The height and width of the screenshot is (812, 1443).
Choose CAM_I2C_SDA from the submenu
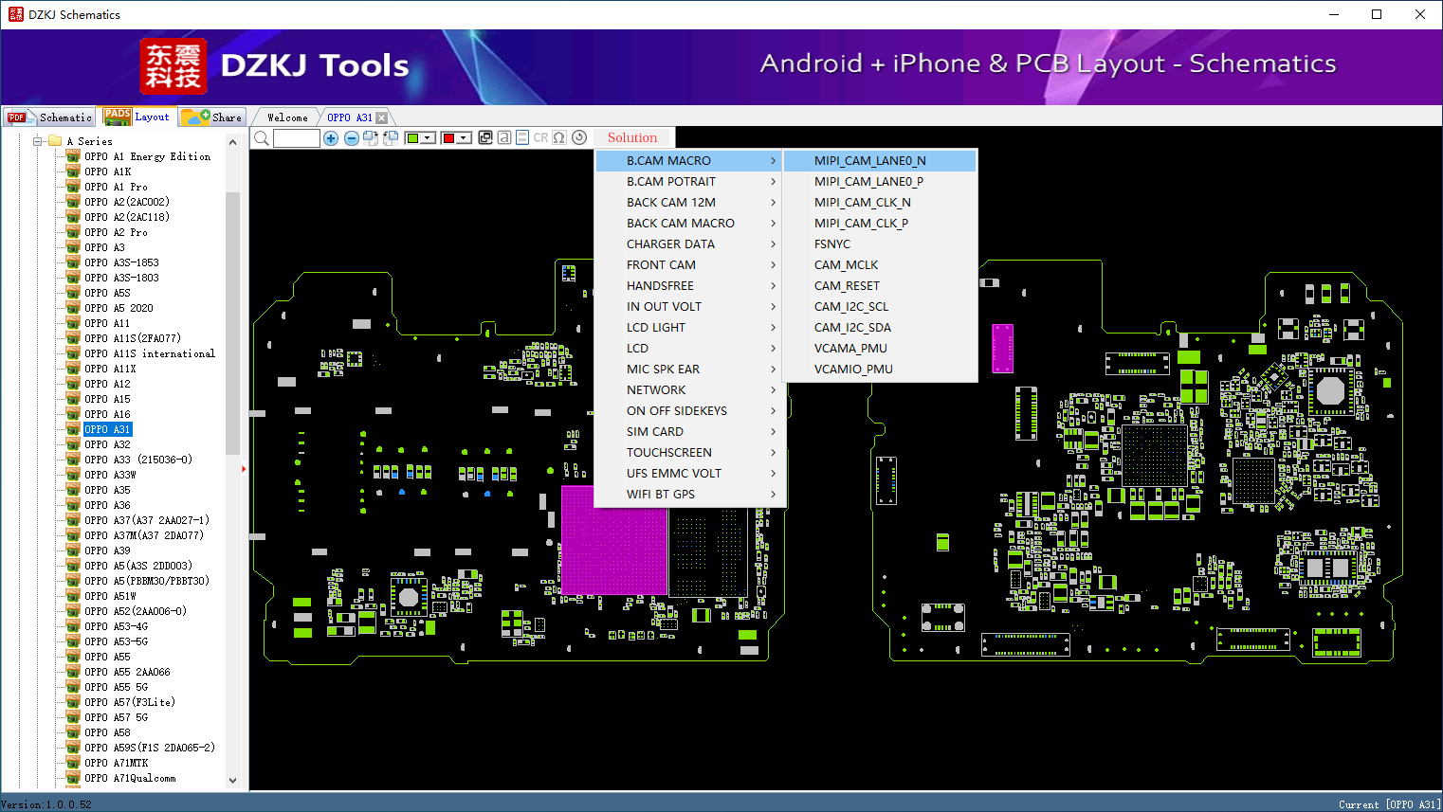(x=881, y=328)
